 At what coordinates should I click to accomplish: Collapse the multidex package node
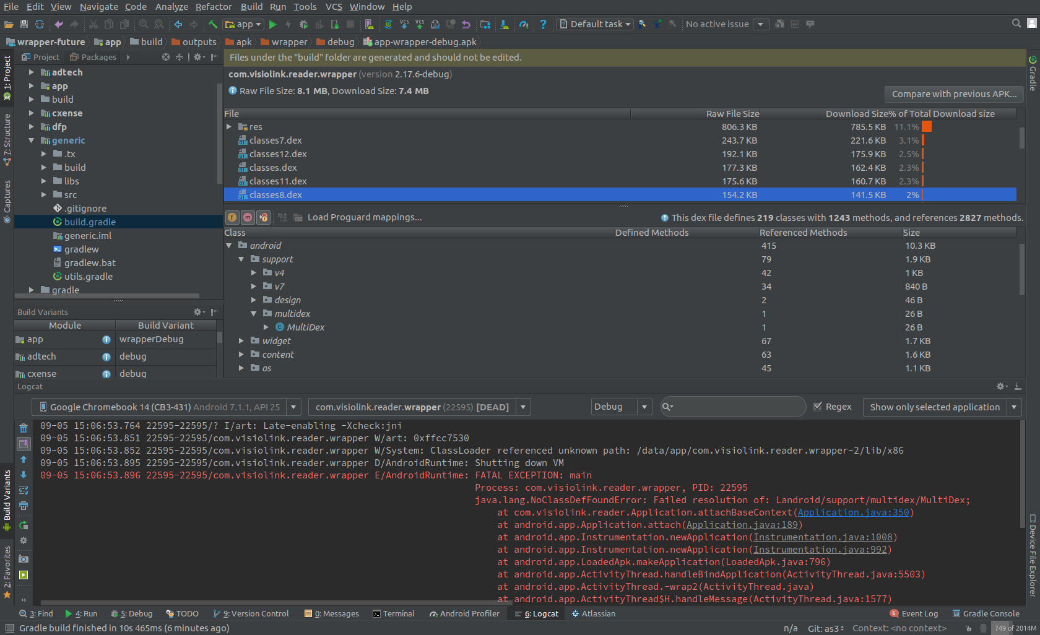coord(254,314)
